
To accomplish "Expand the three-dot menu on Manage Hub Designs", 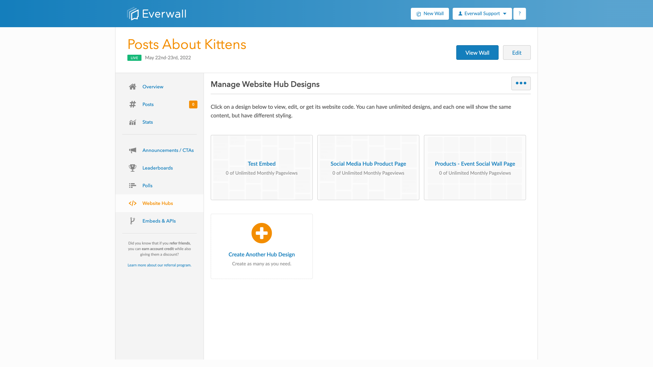I will [521, 83].
